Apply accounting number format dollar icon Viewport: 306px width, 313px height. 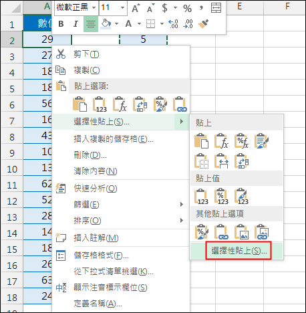click(164, 8)
